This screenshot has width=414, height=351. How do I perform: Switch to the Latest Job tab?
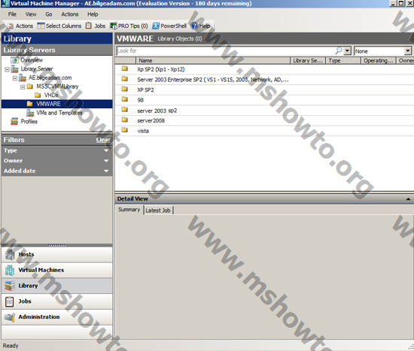tap(158, 210)
